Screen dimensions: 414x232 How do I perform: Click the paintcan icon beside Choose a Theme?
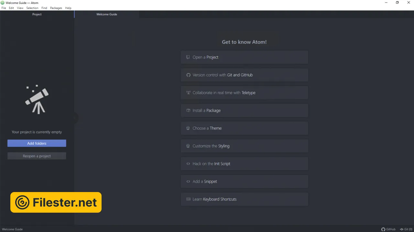tap(188, 128)
